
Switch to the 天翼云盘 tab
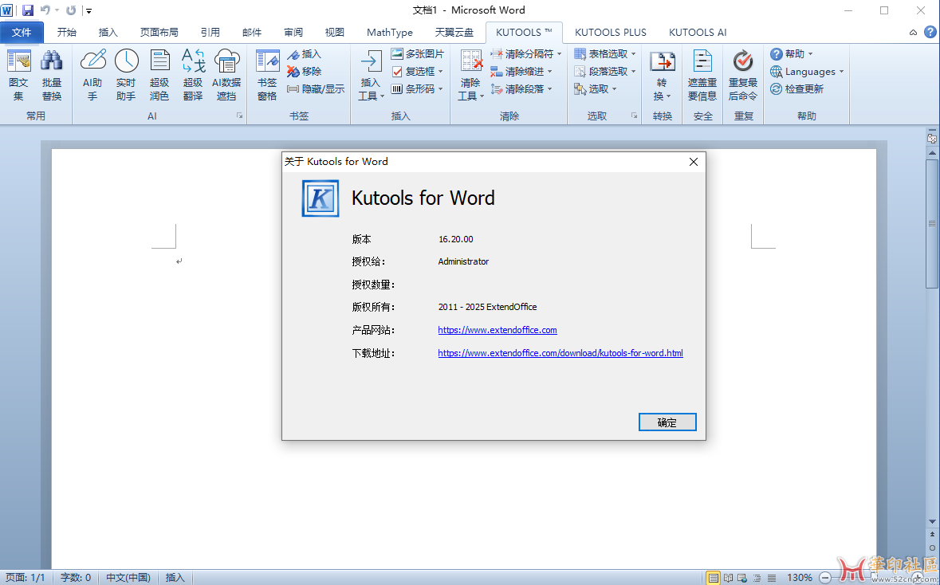click(454, 33)
